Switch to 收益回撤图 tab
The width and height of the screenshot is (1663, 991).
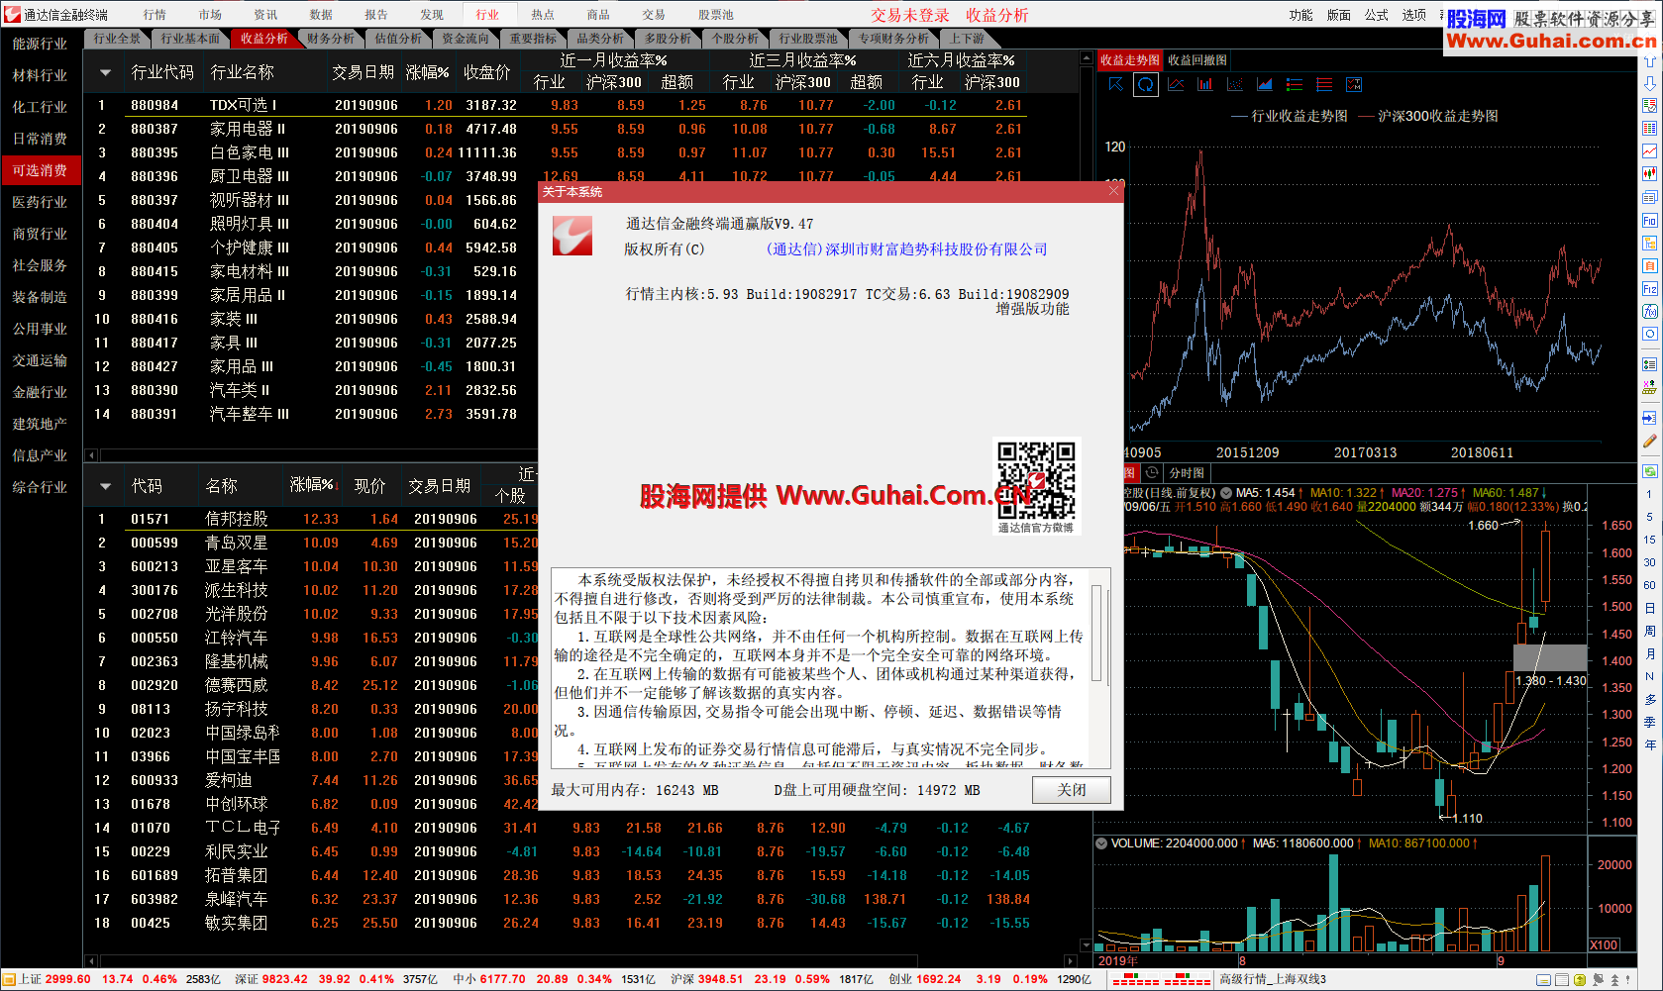[x=1197, y=60]
